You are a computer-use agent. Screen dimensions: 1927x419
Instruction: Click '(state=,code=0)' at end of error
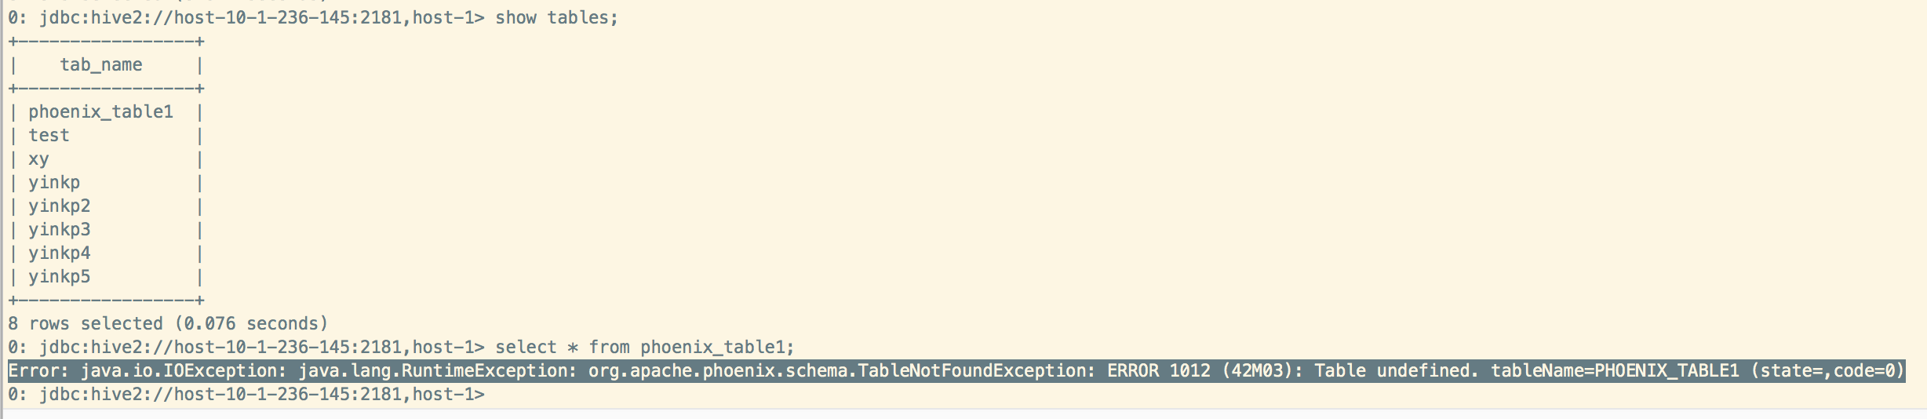coord(1828,370)
